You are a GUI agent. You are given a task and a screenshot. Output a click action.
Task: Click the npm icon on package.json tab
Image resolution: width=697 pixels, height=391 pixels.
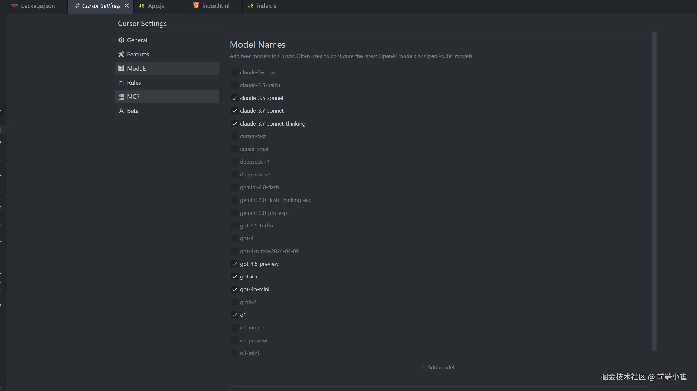(x=15, y=6)
